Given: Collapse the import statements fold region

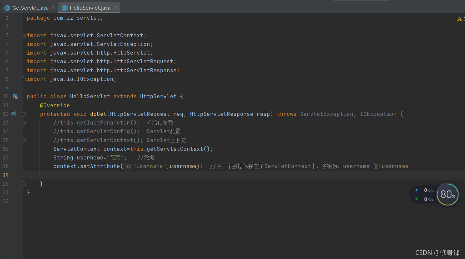Looking at the screenshot, I should coord(23,35).
